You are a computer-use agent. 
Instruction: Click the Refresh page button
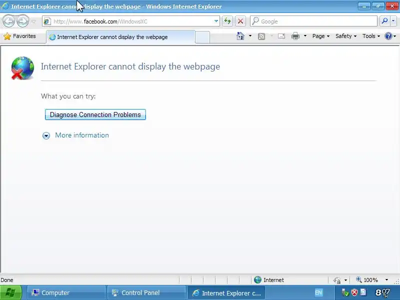[x=227, y=21]
